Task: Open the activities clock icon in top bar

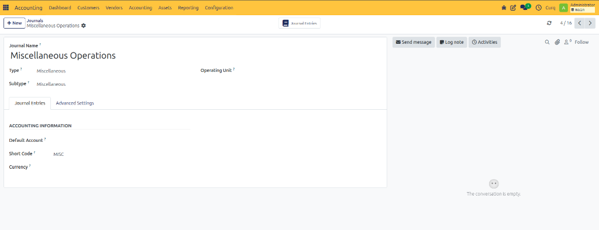Action: (x=539, y=8)
